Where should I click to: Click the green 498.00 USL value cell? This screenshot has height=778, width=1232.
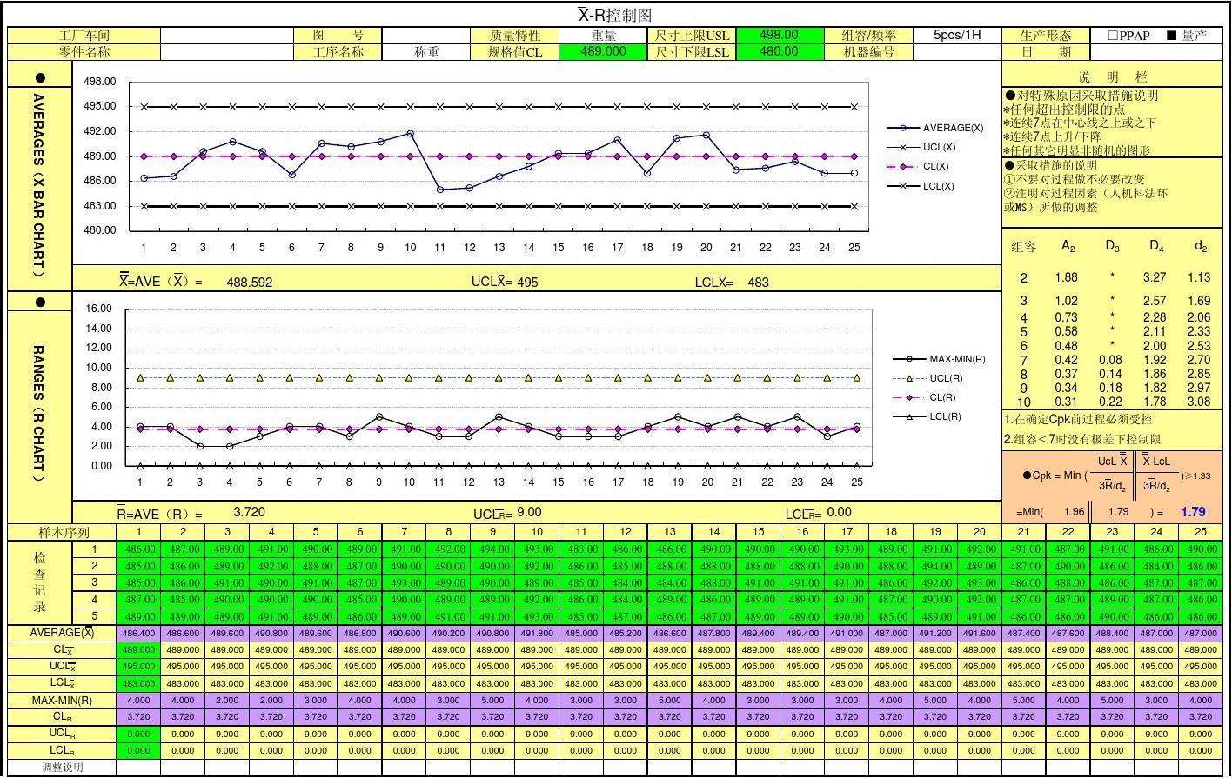tap(779, 36)
